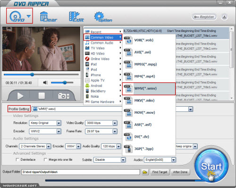Open the Channels 2 Channels Stereo dropdown

coord(35,146)
